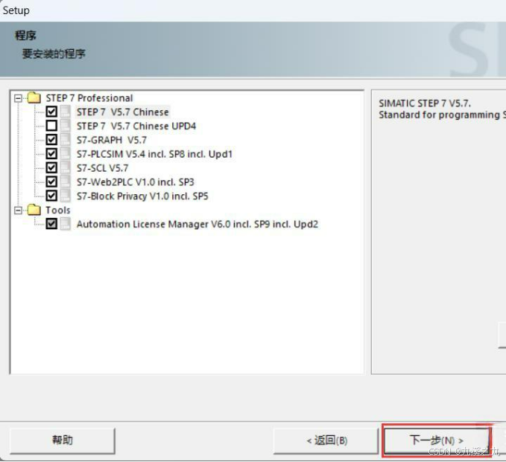506x462 pixels.
Task: Uncheck STEP 7 V5.7 Chinese checkbox
Action: [x=51, y=112]
